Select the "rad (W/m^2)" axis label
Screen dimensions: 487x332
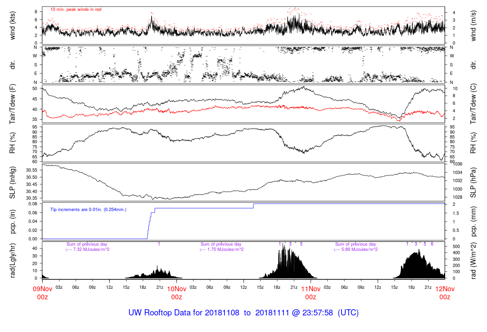[473, 260]
